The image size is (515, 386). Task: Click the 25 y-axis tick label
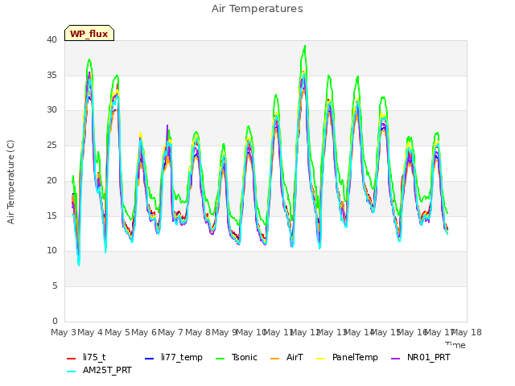[x=51, y=145]
